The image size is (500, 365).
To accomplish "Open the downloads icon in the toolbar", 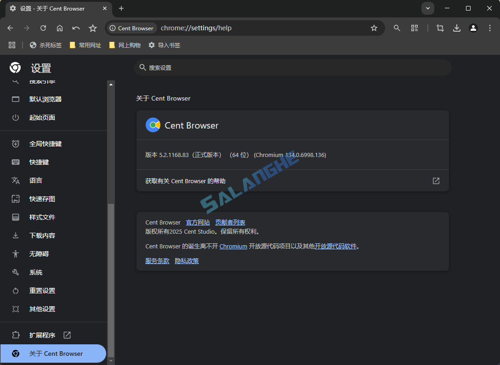I will (457, 28).
